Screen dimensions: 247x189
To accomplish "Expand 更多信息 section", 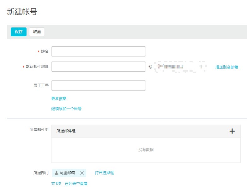I will click(59, 98).
